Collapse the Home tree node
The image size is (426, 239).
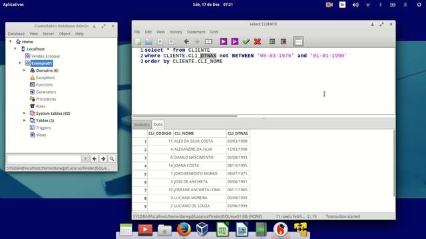pos(11,42)
